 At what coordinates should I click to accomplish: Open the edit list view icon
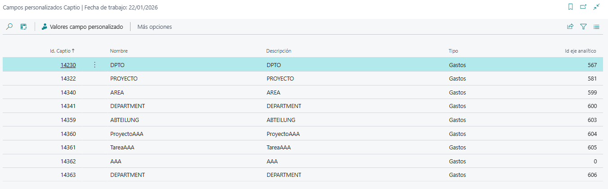click(24, 27)
